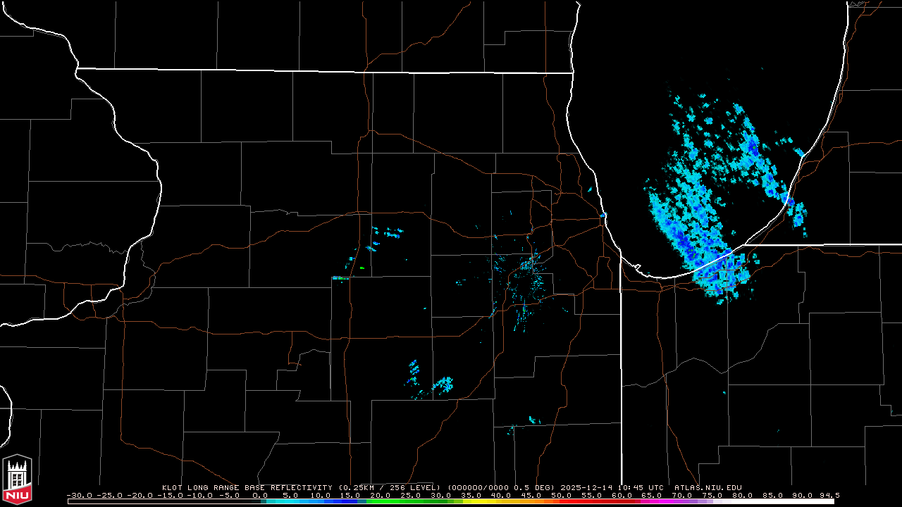Select the 35.0 scale label

point(471,496)
